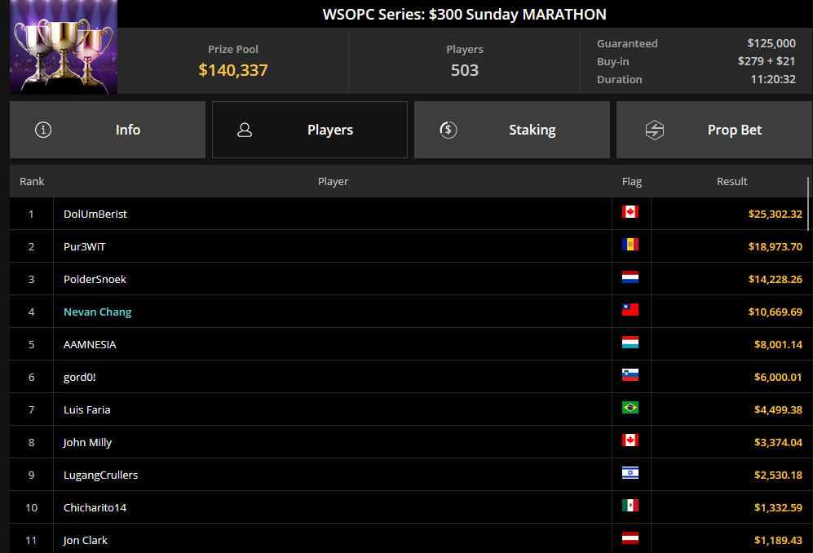Open the Info tab
The image size is (813, 553).
pyautogui.click(x=108, y=130)
